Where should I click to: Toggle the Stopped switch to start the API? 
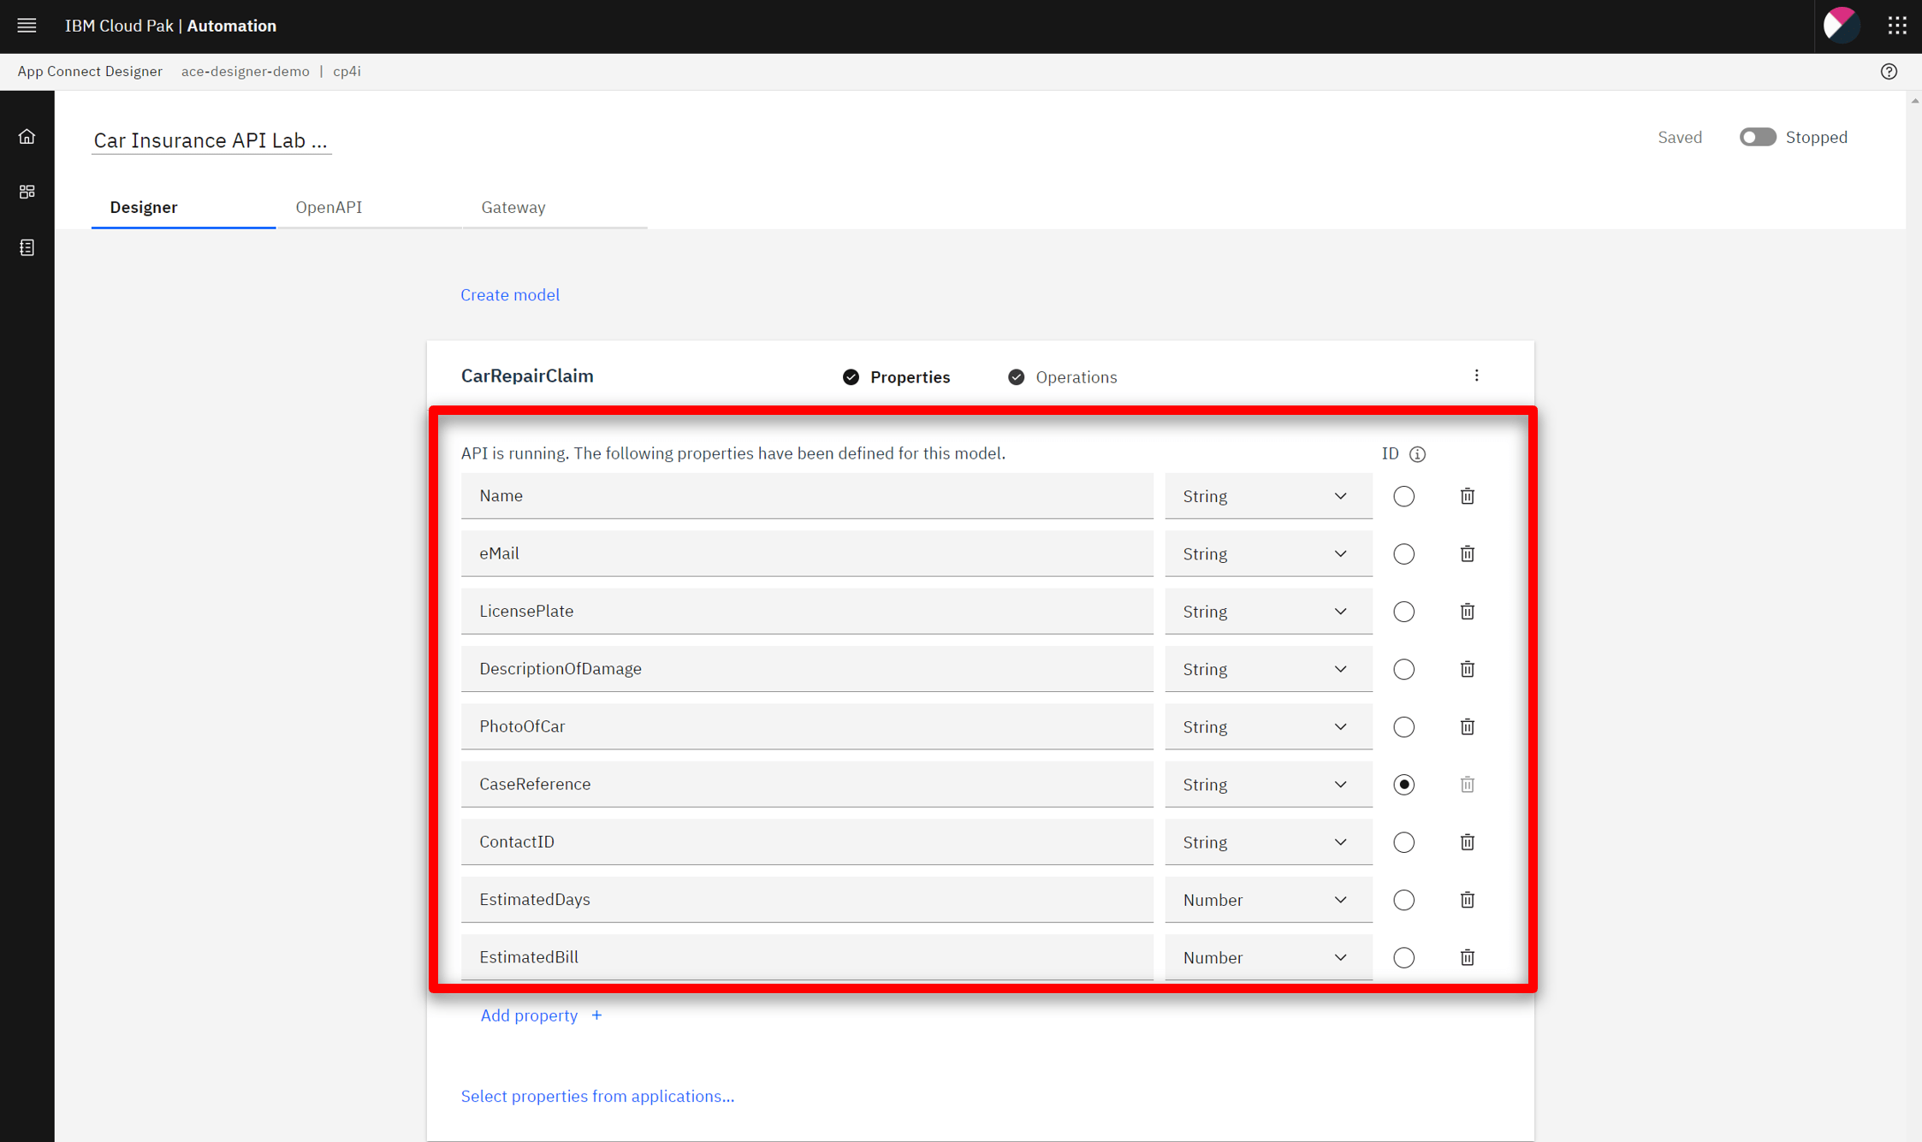[1758, 137]
